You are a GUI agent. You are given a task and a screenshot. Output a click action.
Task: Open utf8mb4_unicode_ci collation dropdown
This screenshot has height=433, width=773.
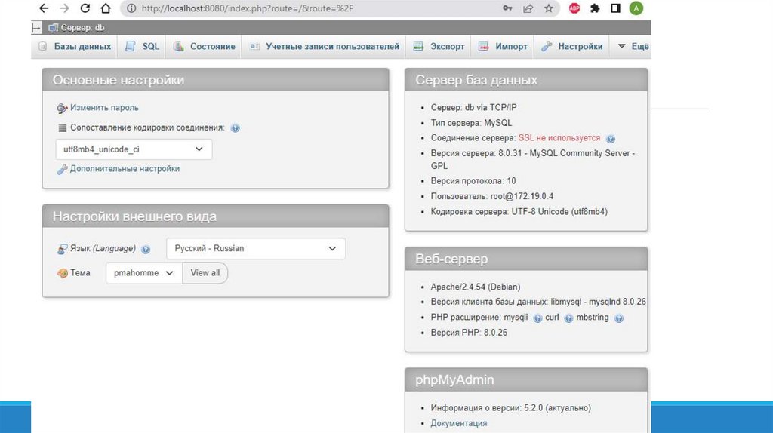click(134, 149)
